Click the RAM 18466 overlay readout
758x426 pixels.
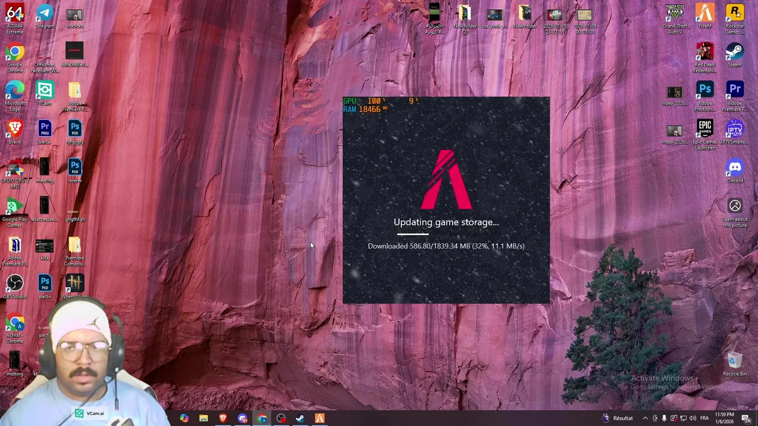pos(365,109)
